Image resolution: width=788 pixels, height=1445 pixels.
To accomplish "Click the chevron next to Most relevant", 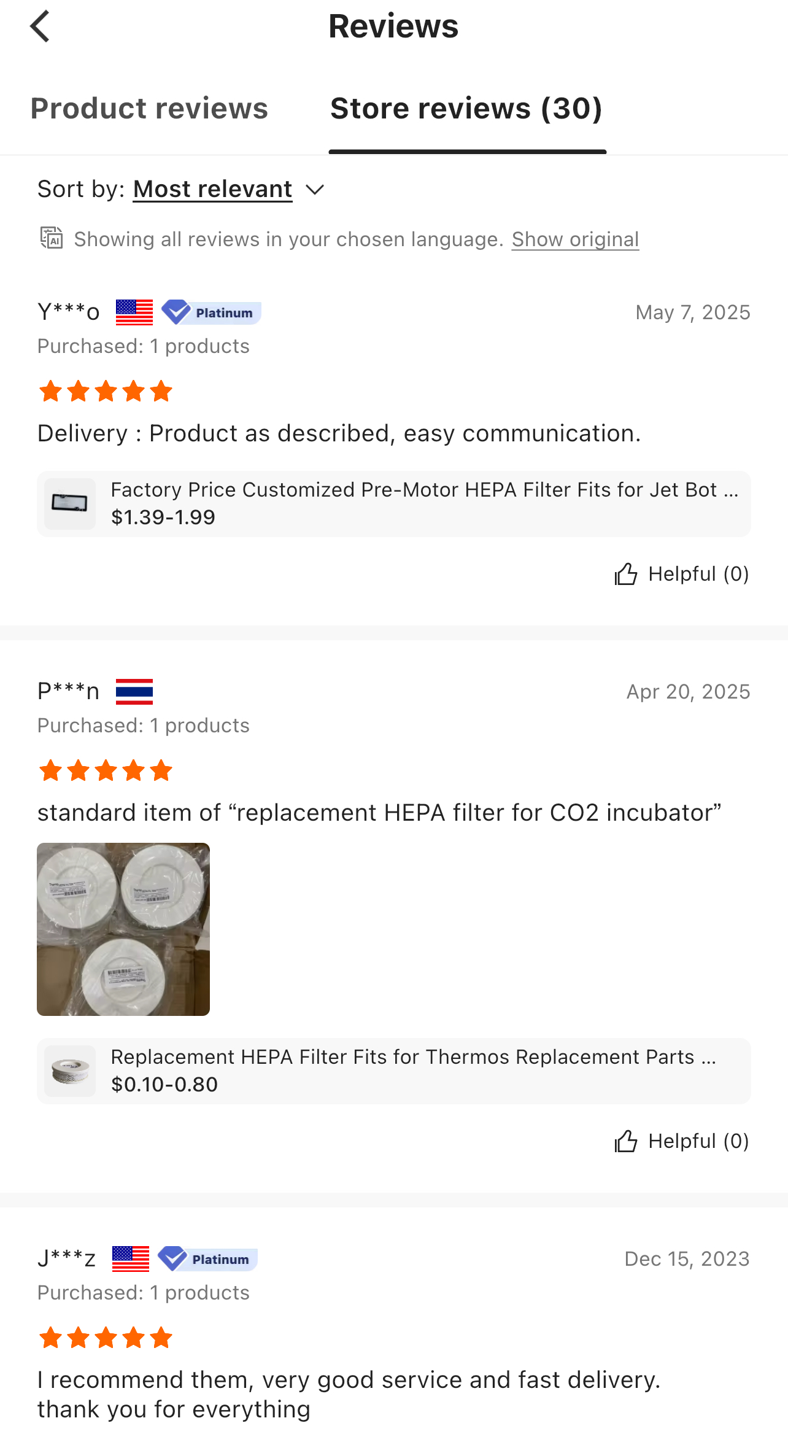I will click(x=315, y=190).
